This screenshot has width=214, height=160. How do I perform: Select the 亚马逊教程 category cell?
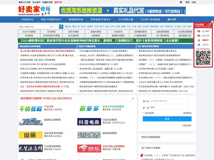point(74,36)
